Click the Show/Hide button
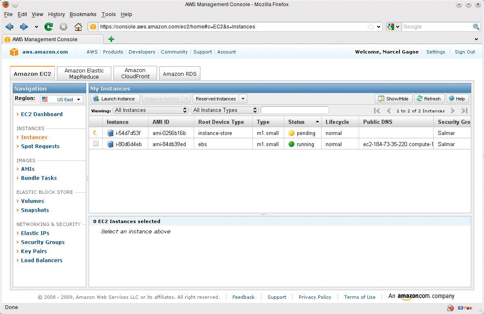This screenshot has width=484, height=314. [394, 99]
